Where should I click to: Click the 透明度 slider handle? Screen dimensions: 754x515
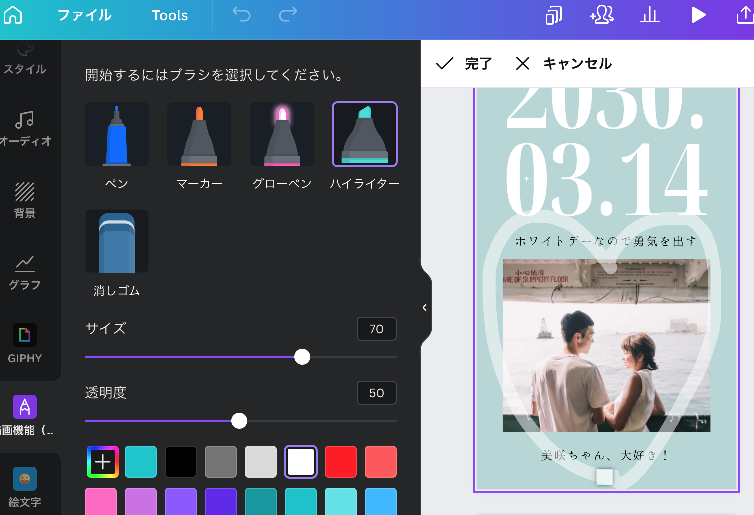(239, 421)
